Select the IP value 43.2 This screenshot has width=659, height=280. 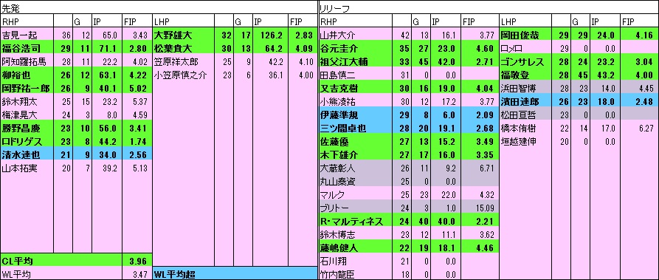pyautogui.click(x=605, y=75)
